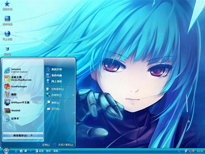The width and height of the screenshot is (205, 154).
Task: Open the 桌酷主题 Desk.ZhuoKu.Com entry
Action: [x=18, y=78]
